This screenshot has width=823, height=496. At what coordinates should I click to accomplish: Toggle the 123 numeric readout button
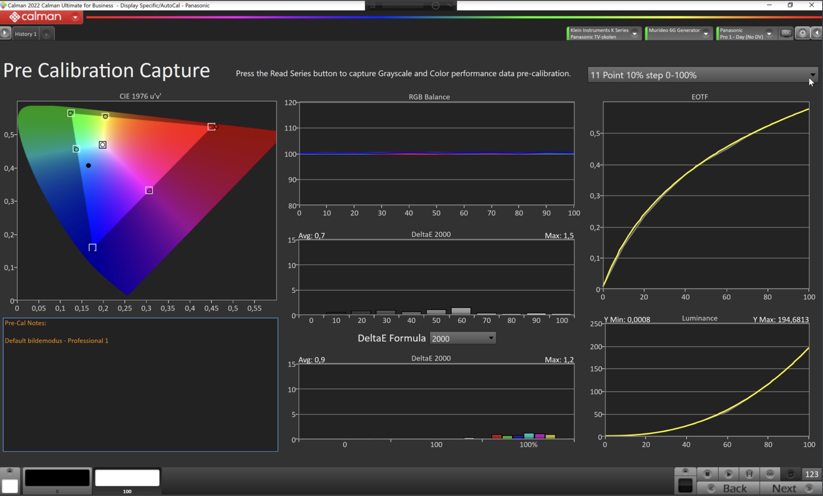pos(811,474)
